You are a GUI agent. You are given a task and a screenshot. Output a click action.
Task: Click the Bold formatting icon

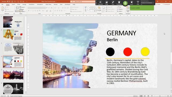[29, 11]
